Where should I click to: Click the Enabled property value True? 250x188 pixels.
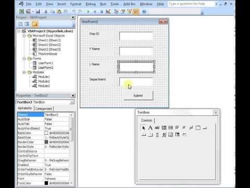pyautogui.click(x=57, y=165)
